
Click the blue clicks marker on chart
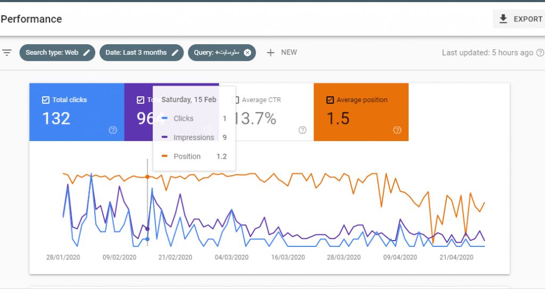pos(147,240)
